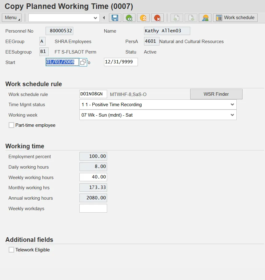This screenshot has height=280, width=265.
Task: Click the Weekly working hours field
Action: tap(93, 177)
